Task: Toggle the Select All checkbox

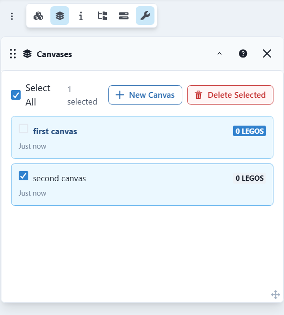Action: point(16,95)
